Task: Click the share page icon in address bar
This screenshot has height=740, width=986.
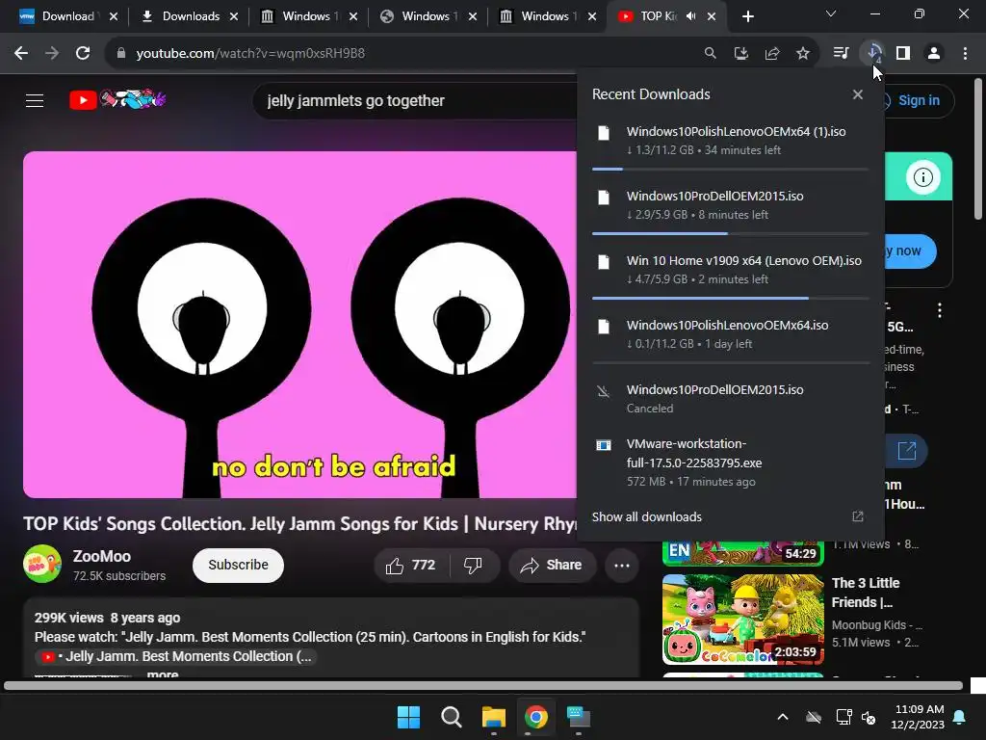Action: [772, 54]
